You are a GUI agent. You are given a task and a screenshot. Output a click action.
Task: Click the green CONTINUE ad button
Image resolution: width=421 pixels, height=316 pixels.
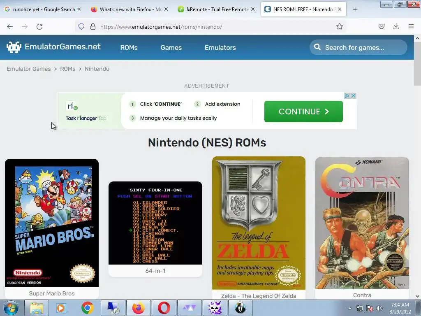(303, 112)
